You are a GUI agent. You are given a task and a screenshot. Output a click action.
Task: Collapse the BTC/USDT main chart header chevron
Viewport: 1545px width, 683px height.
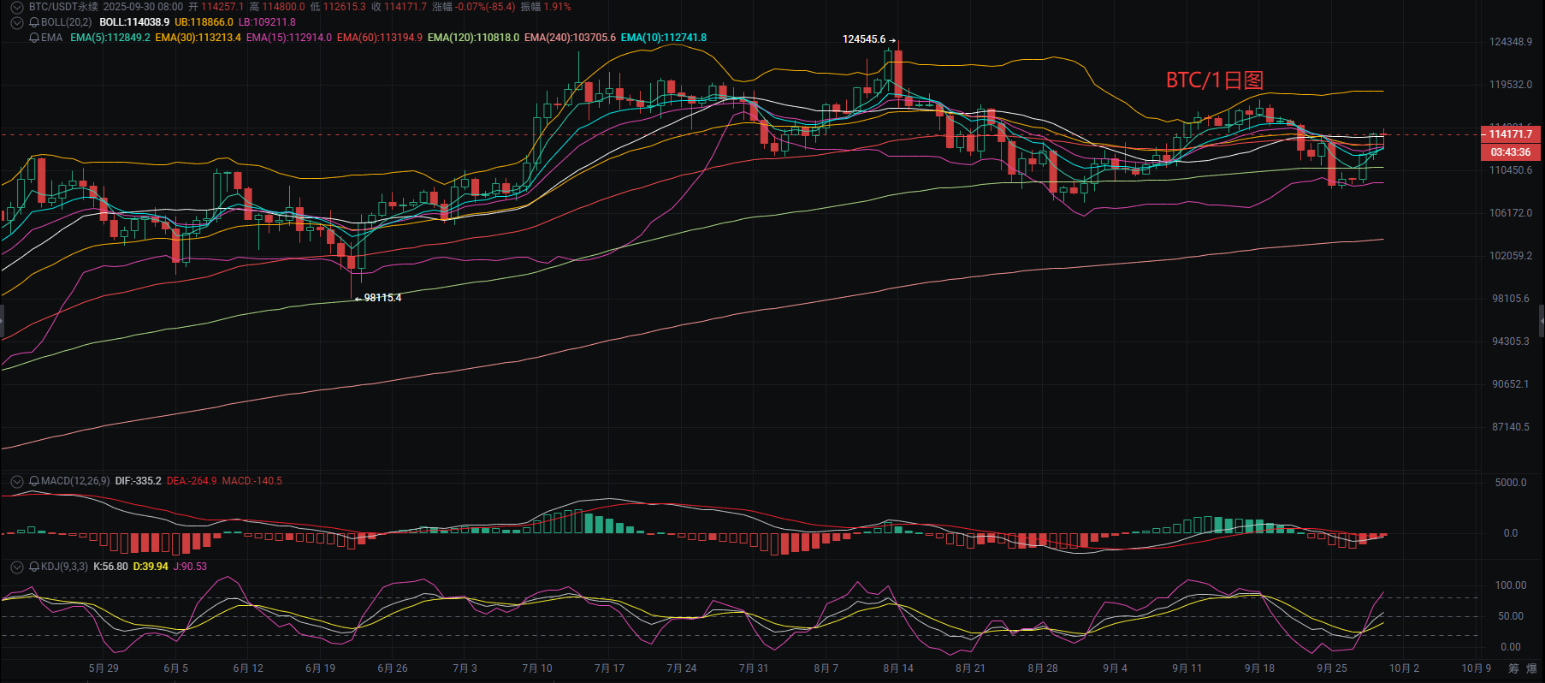point(16,7)
